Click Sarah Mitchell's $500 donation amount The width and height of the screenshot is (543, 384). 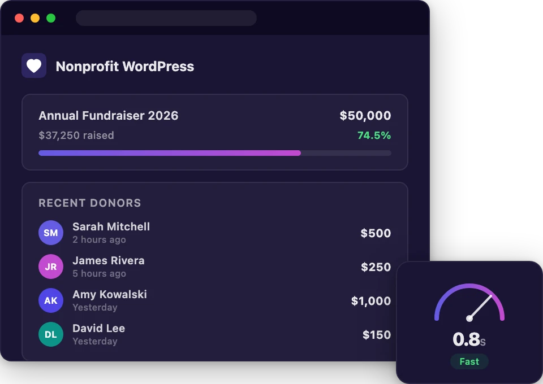tap(376, 233)
